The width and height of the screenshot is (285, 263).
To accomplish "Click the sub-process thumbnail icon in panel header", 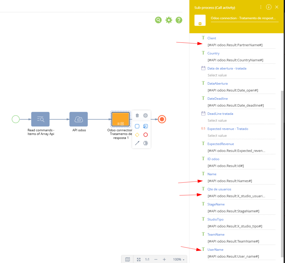I will coord(200,20).
